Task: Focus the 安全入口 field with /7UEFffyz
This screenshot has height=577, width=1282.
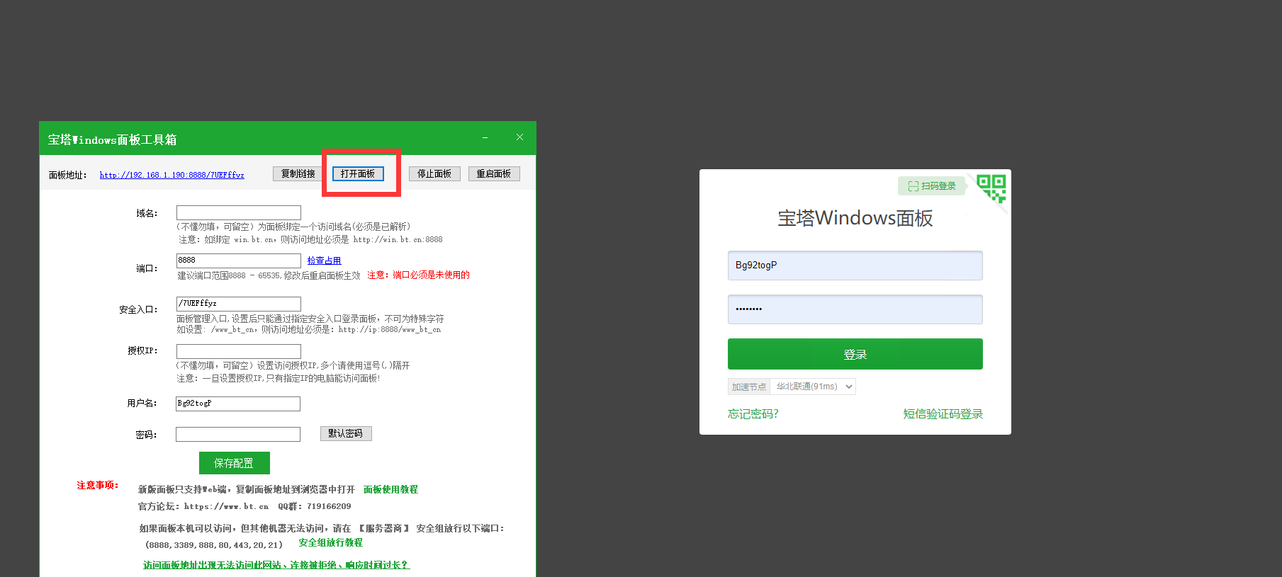Action: [239, 303]
